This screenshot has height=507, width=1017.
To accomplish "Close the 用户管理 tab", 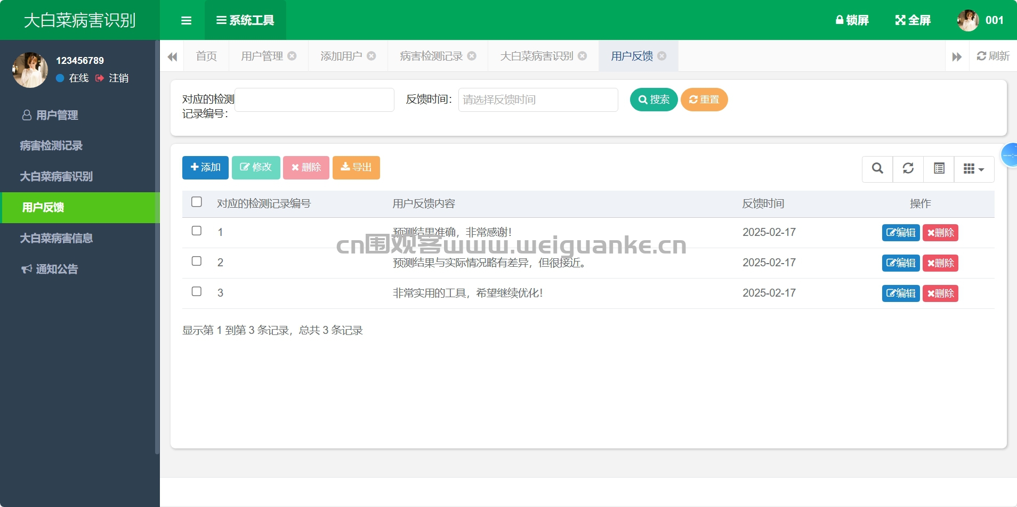I will click(292, 55).
